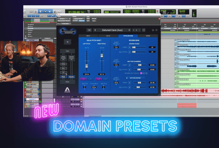Select the Pro Tools Selector tool

tap(45, 12)
